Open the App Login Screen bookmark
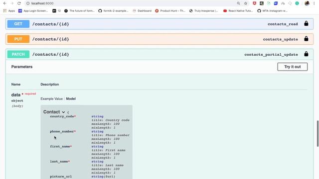The width and height of the screenshot is (319, 179). pyautogui.click(x=33, y=11)
